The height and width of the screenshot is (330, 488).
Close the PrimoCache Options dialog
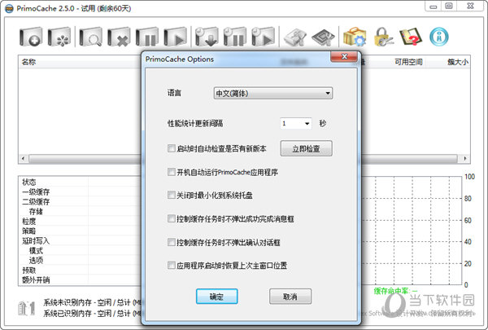(344, 56)
